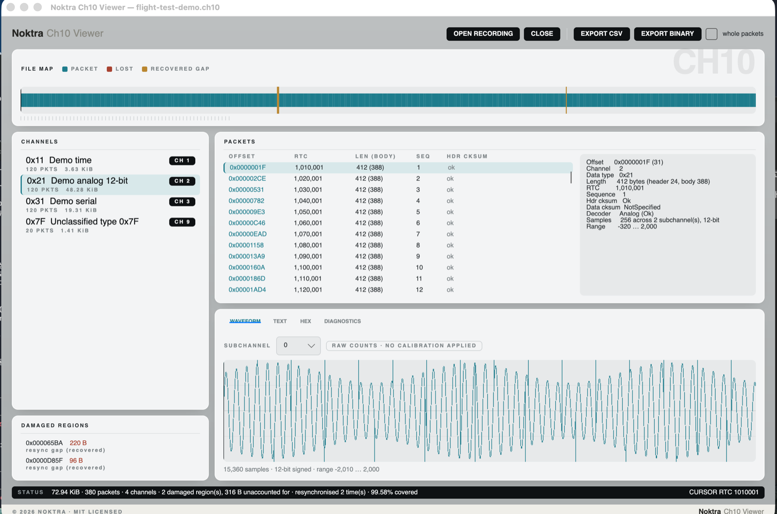Switch to the Waveform tab
The width and height of the screenshot is (777, 514).
click(x=245, y=321)
